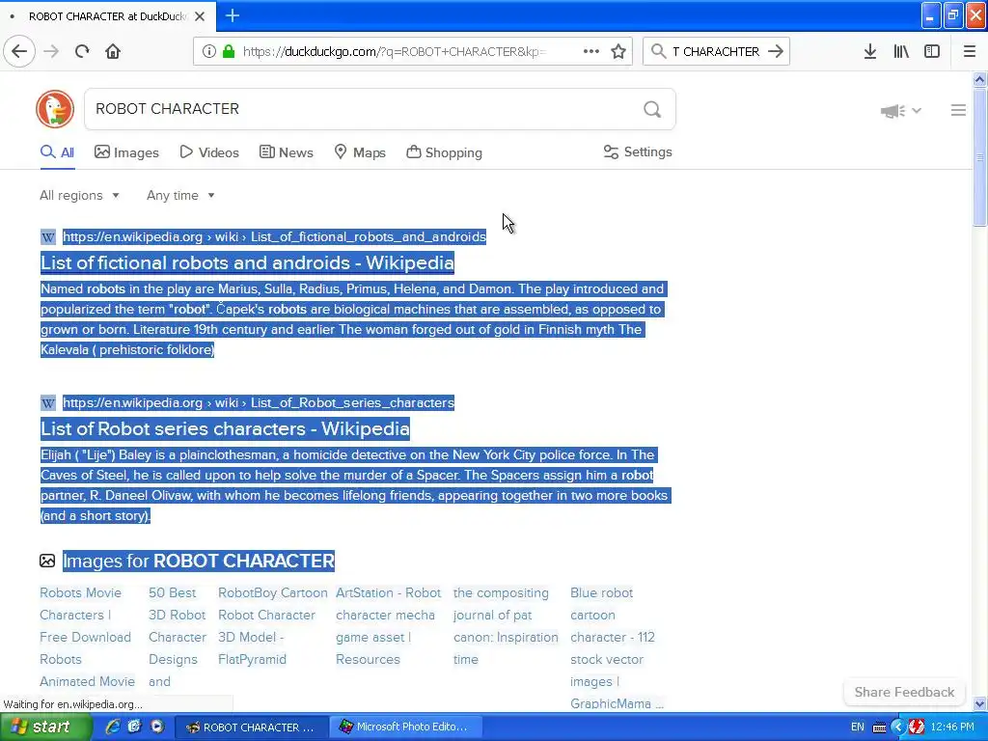Toggle the sidebar view icon
Viewport: 988px width, 741px height.
coord(932,51)
